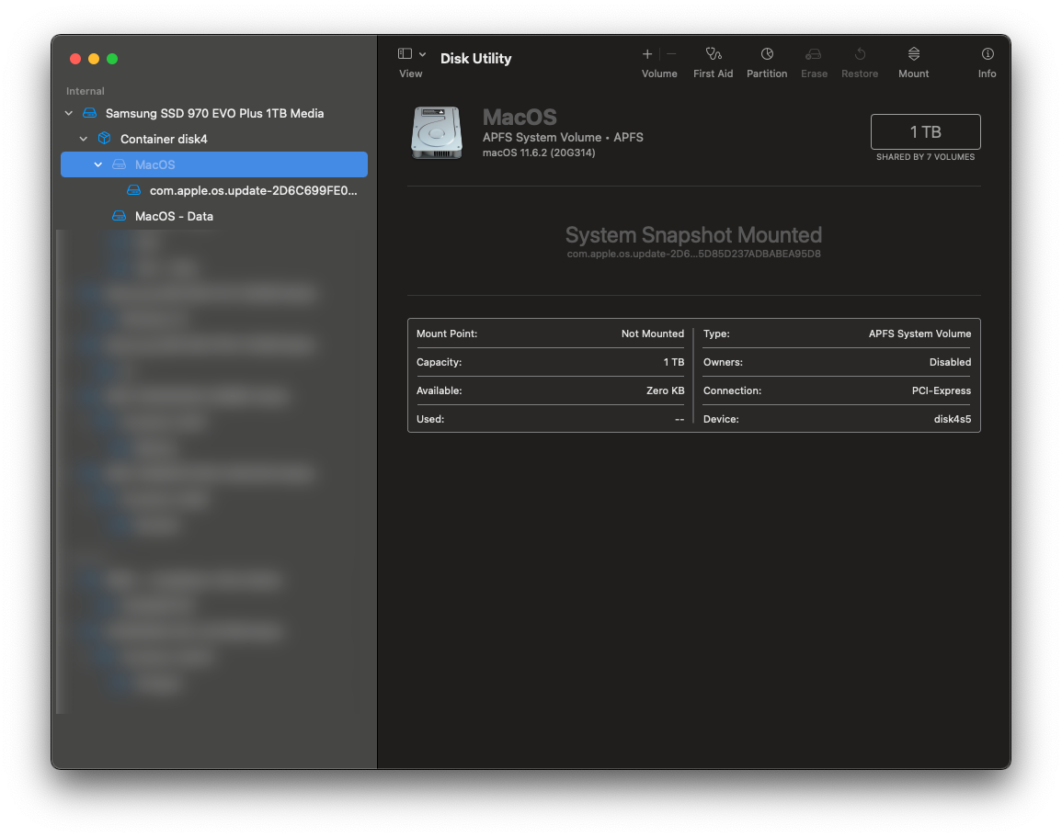Click the Container disk4 cube icon
The height and width of the screenshot is (837, 1062).
[x=104, y=138]
